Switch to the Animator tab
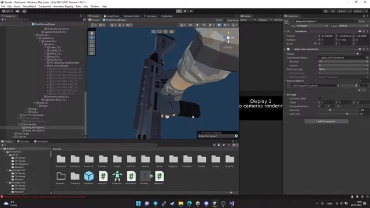Image resolution: width=370 pixels, height=208 pixels. pyautogui.click(x=150, y=16)
